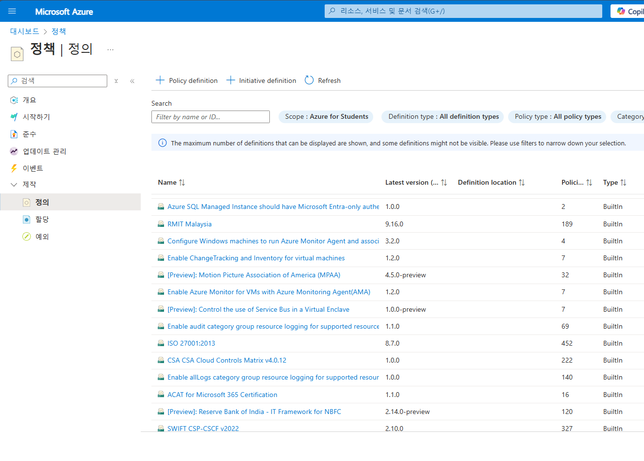Sort by Type column
644x461 pixels.
point(614,182)
